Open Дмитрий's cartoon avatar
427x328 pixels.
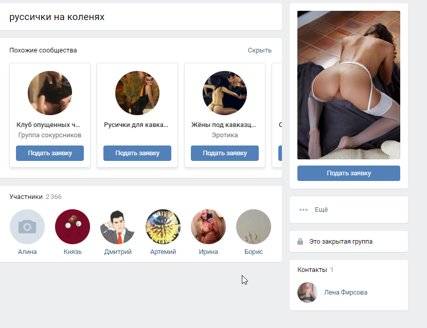coord(118,227)
